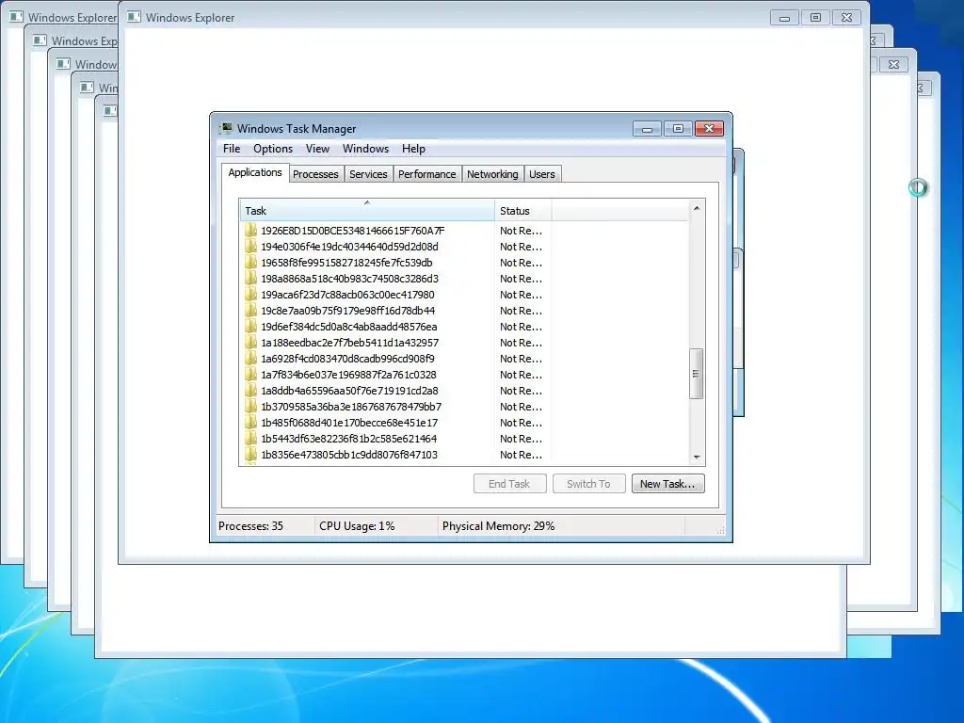Screen dimensions: 964x723
Task: Minimize the Windows Task Manager window
Action: (x=648, y=128)
